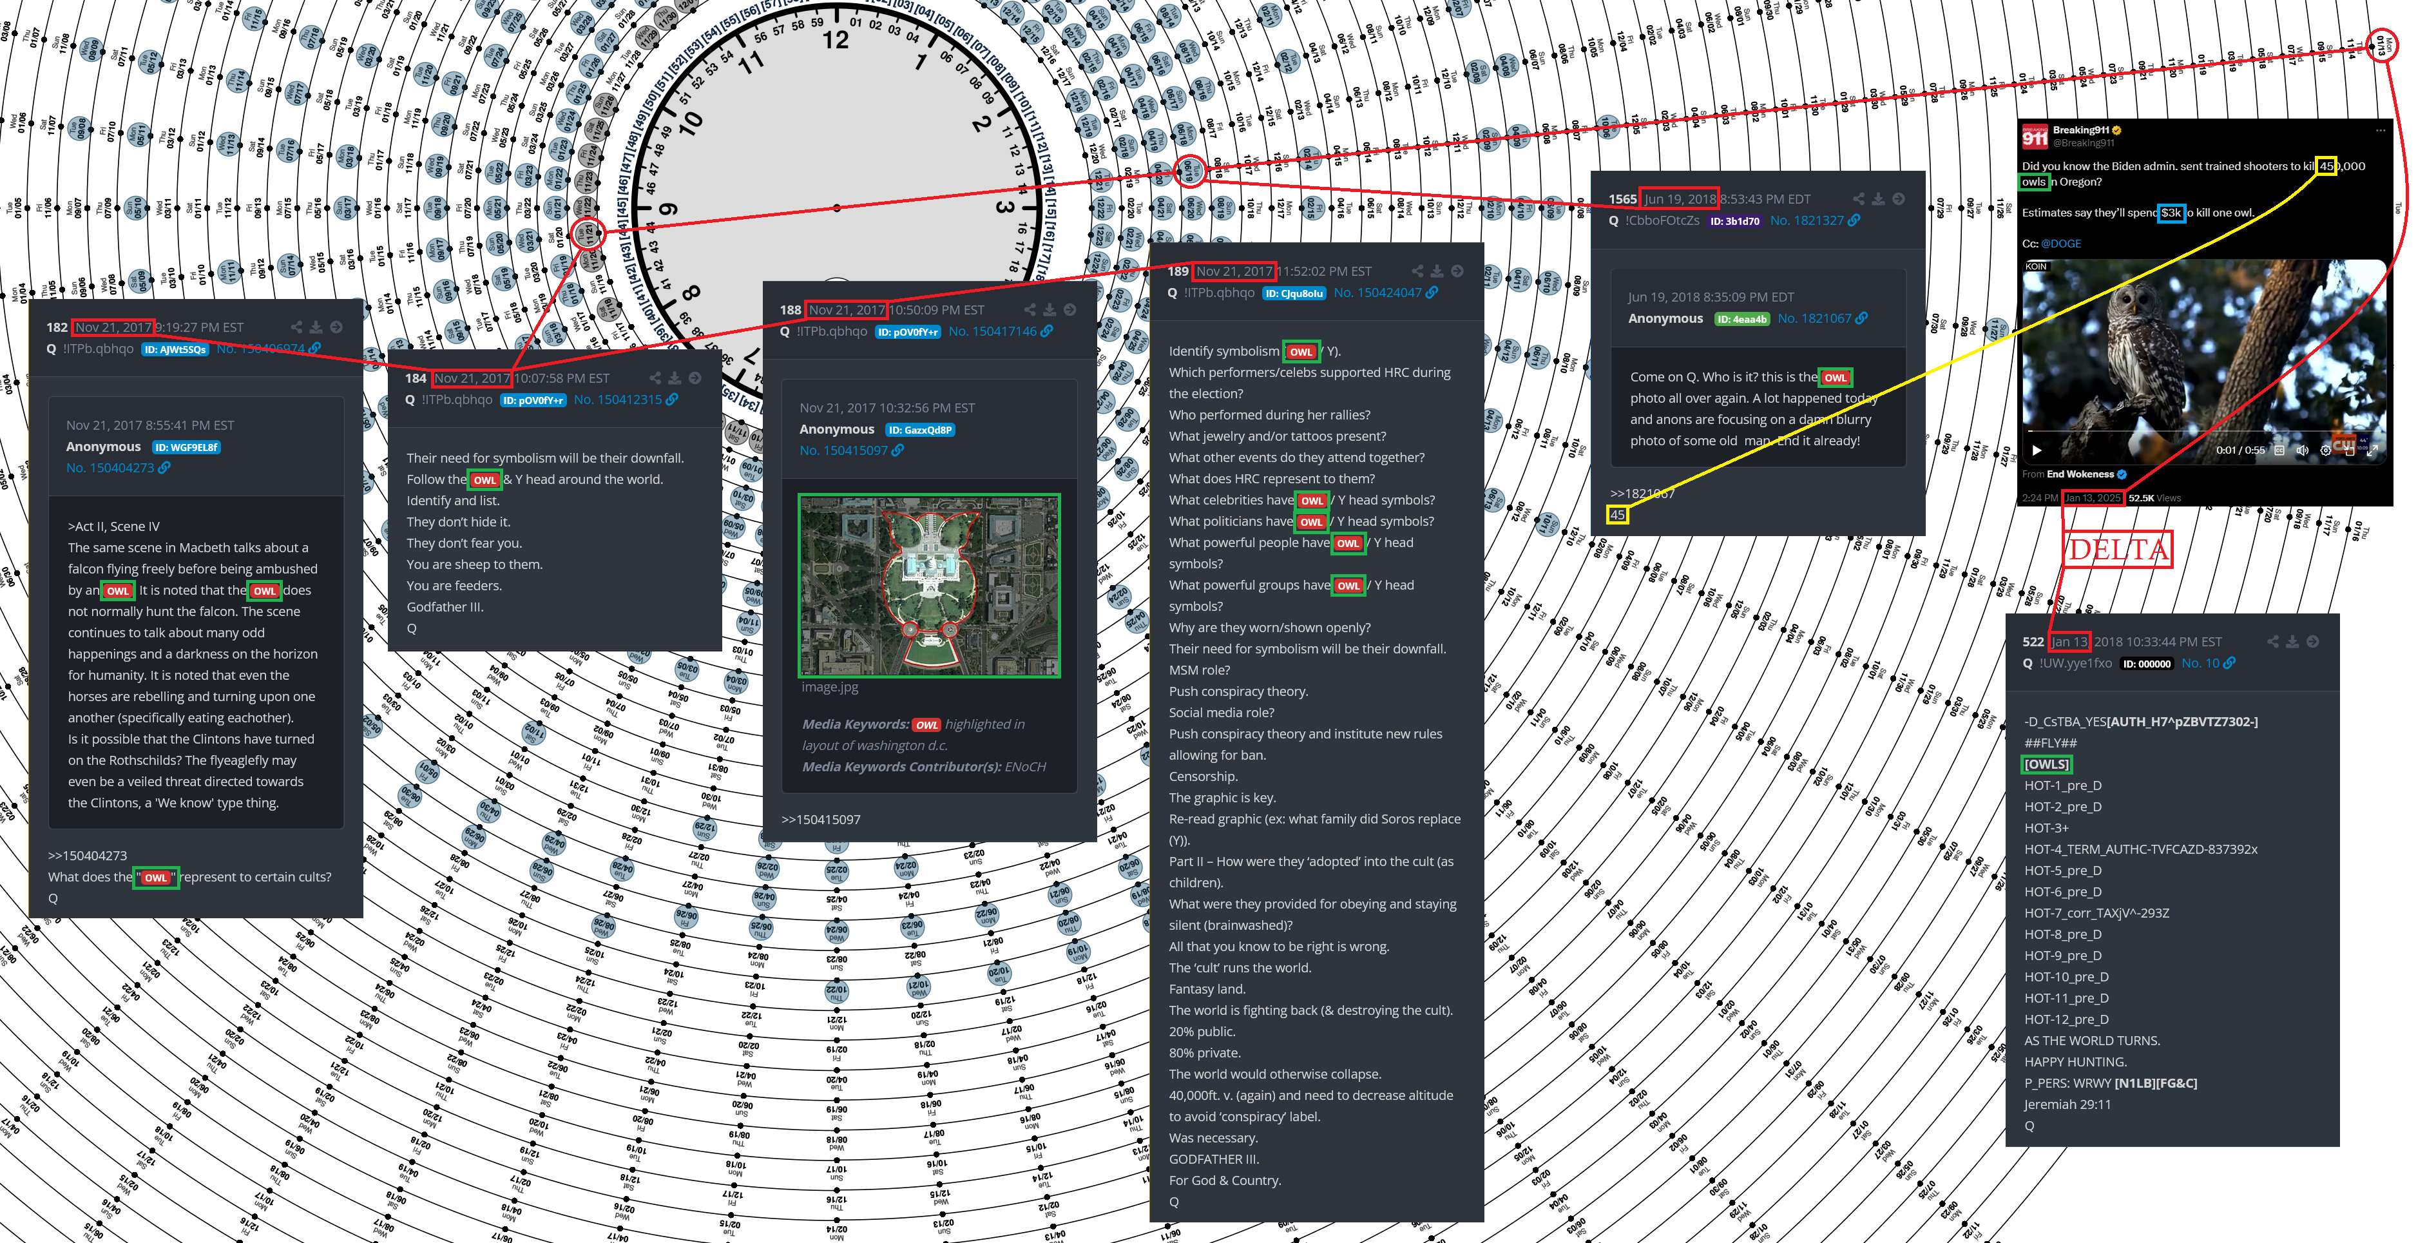2436x1243 pixels.
Task: Click reply reference >>150404273
Action: click(87, 855)
